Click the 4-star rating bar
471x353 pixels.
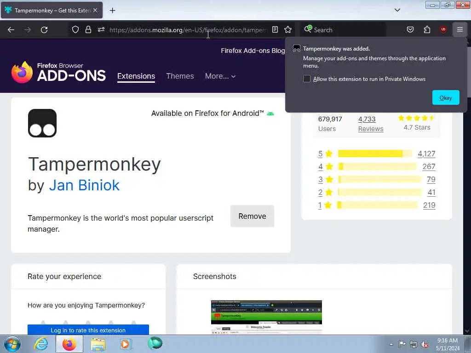[x=377, y=166]
